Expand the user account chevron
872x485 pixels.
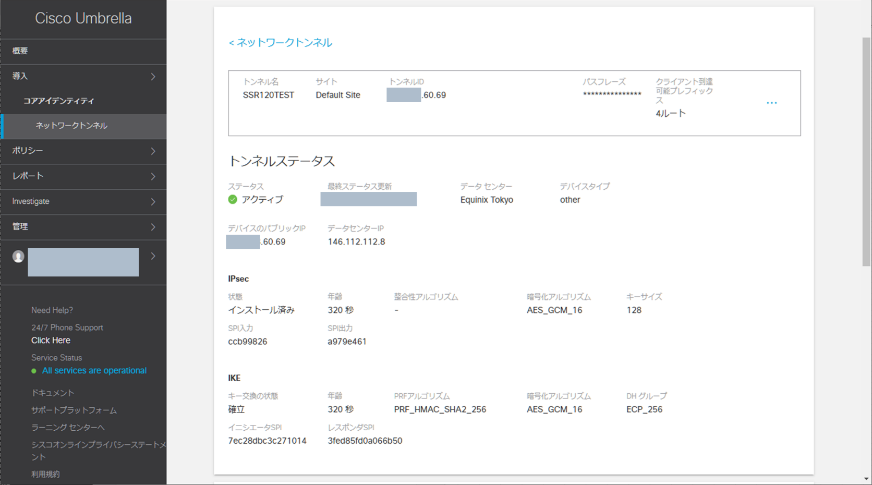click(153, 256)
